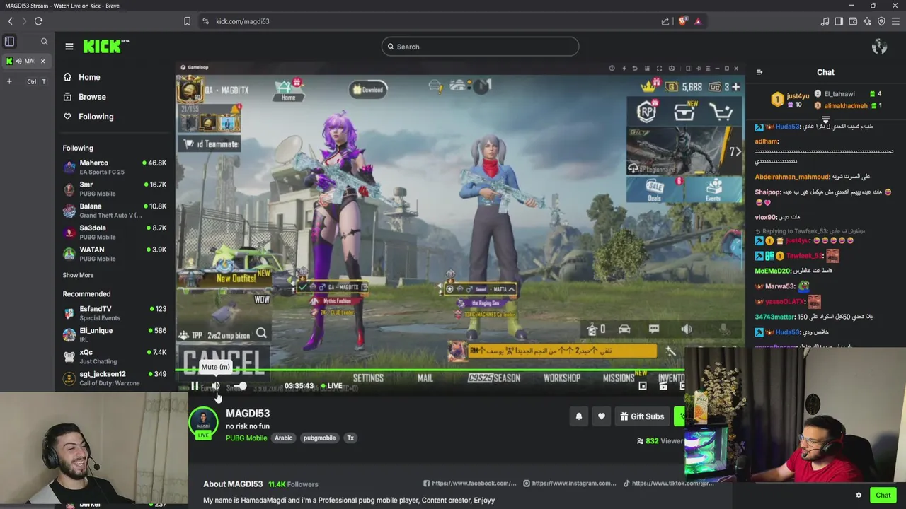Mute the stream with the speaker icon

(216, 386)
